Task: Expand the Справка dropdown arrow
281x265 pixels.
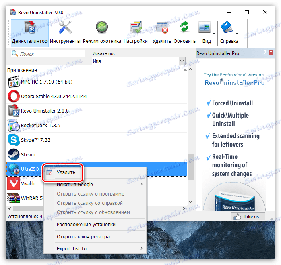Action: [x=237, y=34]
